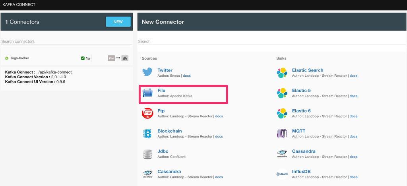Click the green check status icon for logs-broker
The width and height of the screenshot is (407, 186).
pyautogui.click(x=83, y=58)
